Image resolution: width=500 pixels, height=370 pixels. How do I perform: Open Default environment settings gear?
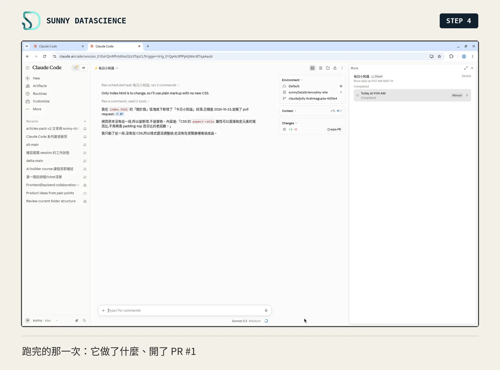click(x=341, y=86)
